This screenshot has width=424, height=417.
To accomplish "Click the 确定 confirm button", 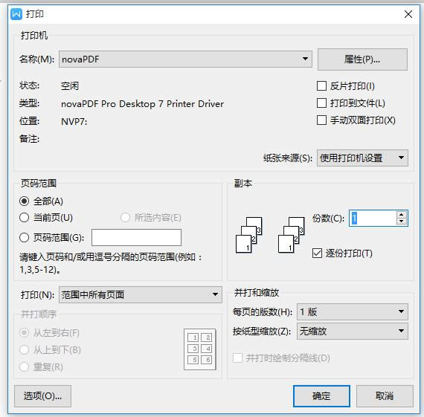I will point(321,396).
